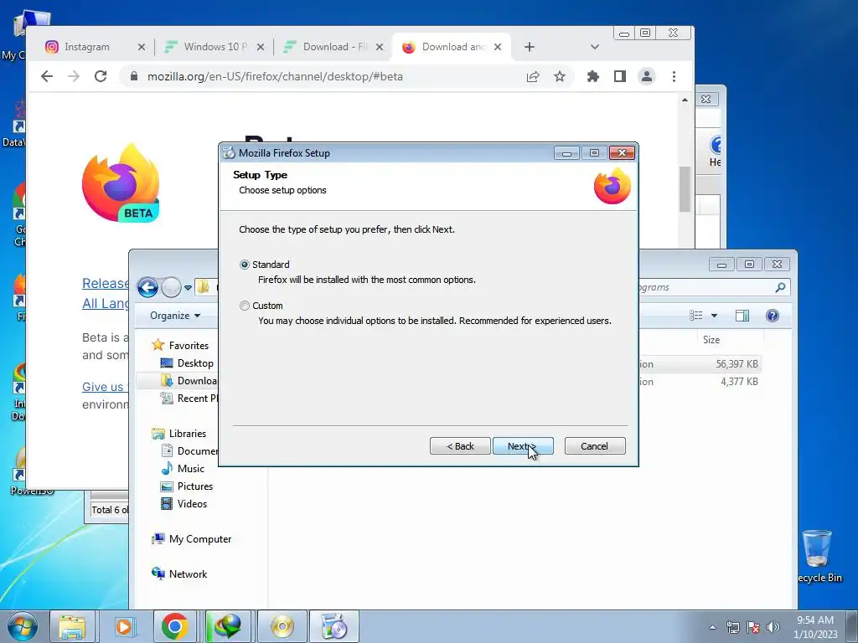The width and height of the screenshot is (858, 643).
Task: Switch to the Instagram tab in Chrome
Action: 87,47
